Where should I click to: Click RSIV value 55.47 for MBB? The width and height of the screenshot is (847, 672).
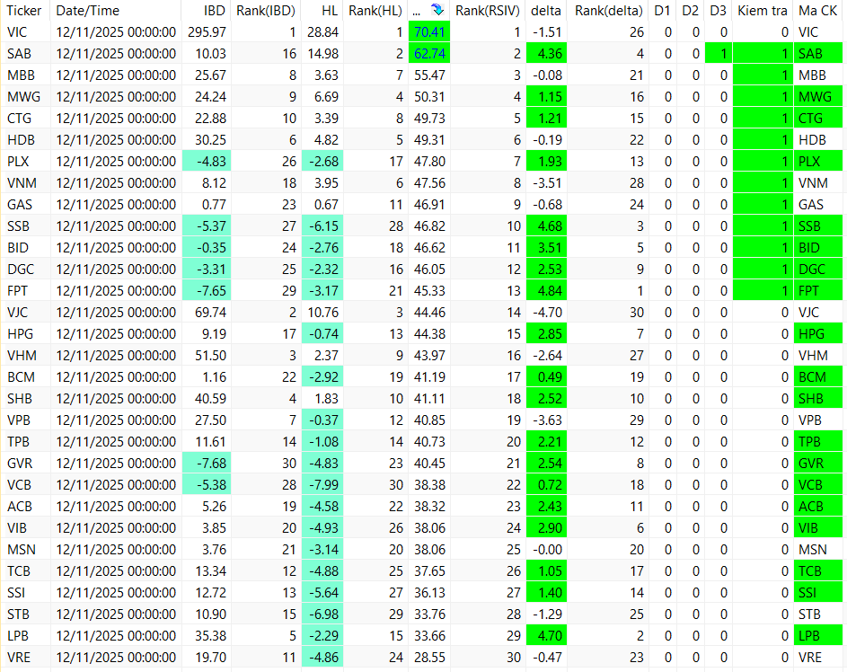pyautogui.click(x=429, y=75)
